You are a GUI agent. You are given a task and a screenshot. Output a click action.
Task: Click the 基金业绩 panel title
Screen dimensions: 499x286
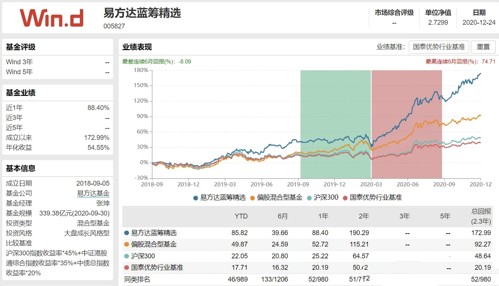click(x=21, y=93)
